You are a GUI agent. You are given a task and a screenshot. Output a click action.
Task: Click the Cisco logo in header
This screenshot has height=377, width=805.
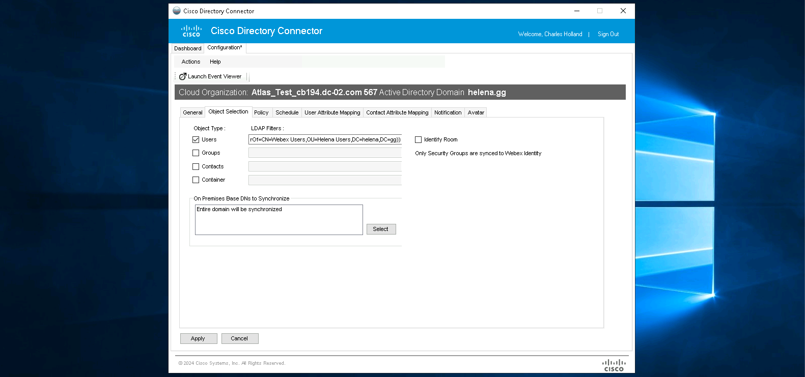click(191, 31)
